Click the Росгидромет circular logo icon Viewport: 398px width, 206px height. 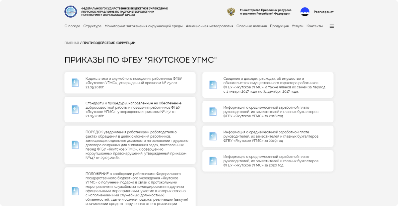[x=305, y=12]
